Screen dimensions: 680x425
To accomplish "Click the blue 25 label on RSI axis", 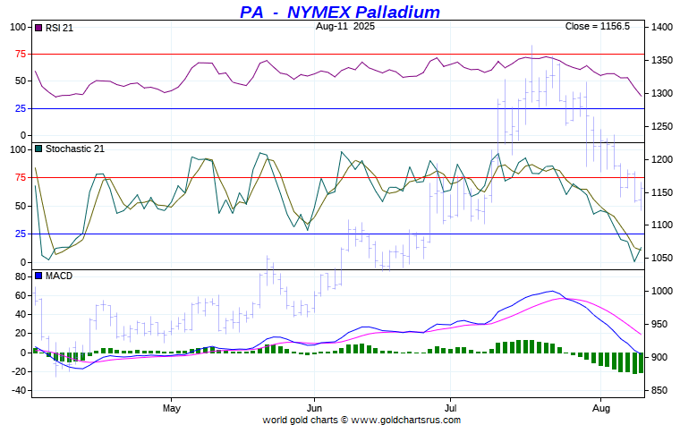I will (21, 108).
